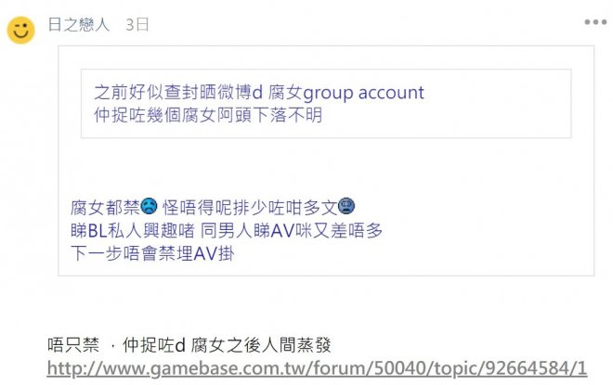Click the empty area of outer quote box

[x=326, y=166]
